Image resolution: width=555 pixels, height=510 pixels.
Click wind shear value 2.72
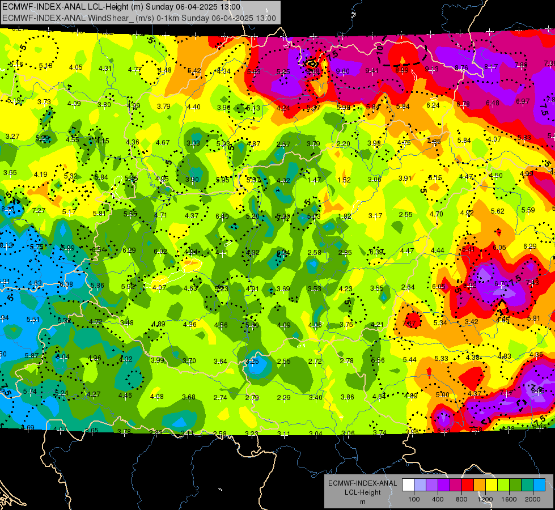coord(315,362)
